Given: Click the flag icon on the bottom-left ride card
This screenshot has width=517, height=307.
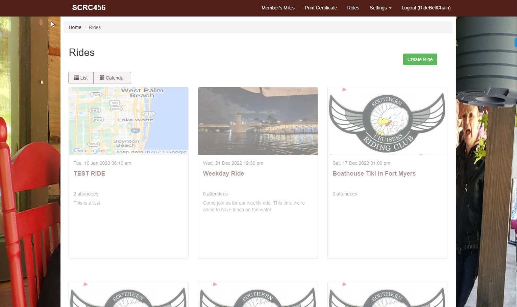Looking at the screenshot, I should pos(85,284).
